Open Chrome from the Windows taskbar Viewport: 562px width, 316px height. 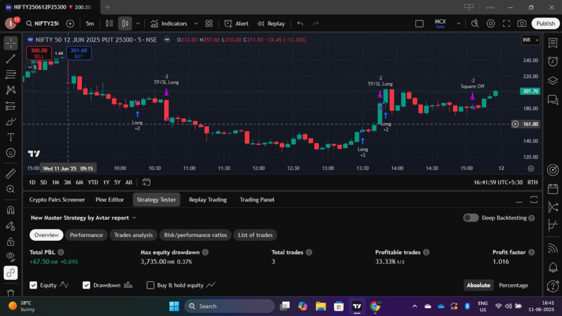tap(375, 306)
